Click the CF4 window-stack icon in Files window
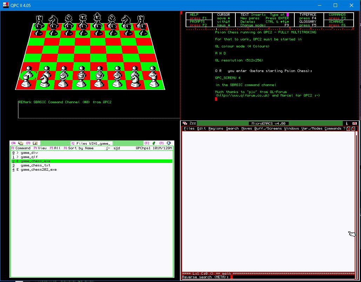 tap(20, 143)
